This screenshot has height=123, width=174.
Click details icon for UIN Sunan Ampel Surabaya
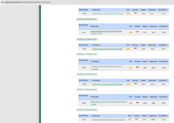pyautogui.click(x=131, y=68)
